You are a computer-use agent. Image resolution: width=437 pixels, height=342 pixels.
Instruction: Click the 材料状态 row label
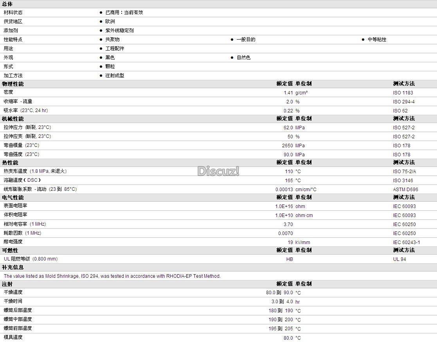coord(13,13)
